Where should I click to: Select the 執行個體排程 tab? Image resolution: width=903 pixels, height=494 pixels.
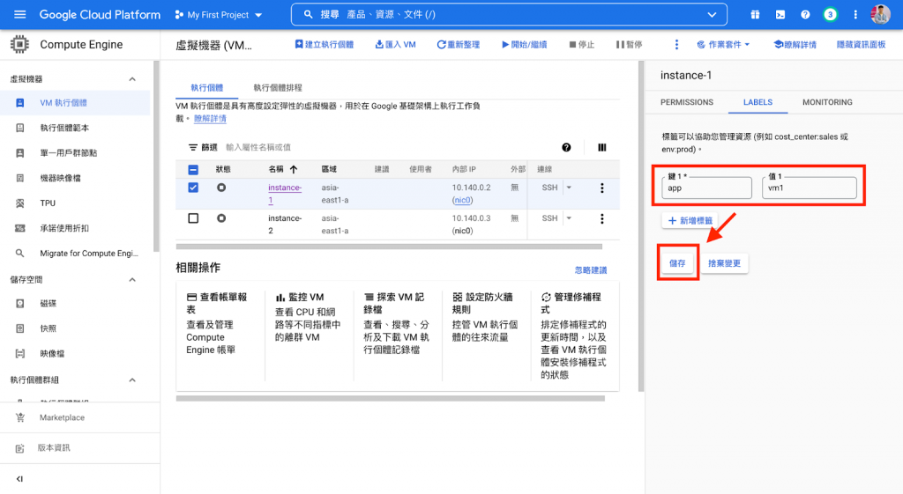278,87
